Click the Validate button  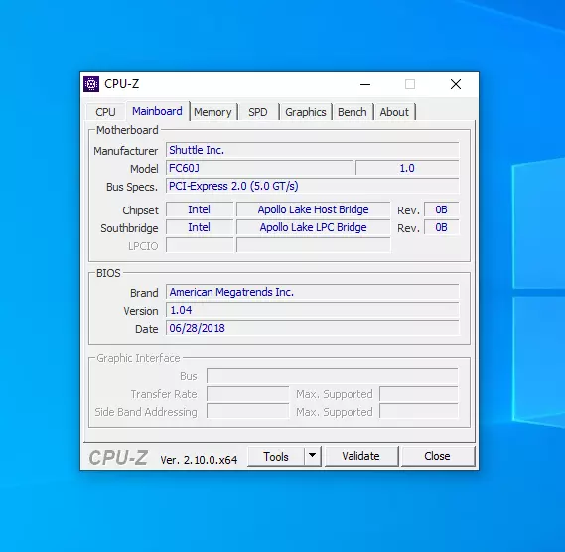point(361,456)
